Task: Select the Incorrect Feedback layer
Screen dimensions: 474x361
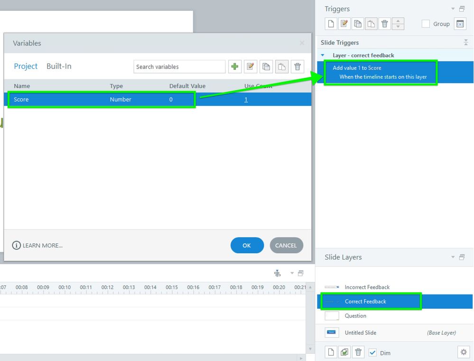Action: pos(395,287)
